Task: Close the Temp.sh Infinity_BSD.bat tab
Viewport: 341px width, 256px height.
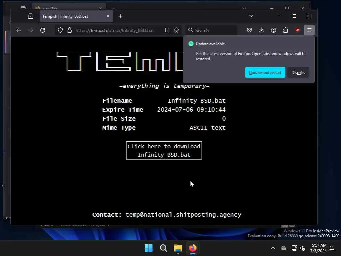Action: [x=108, y=16]
